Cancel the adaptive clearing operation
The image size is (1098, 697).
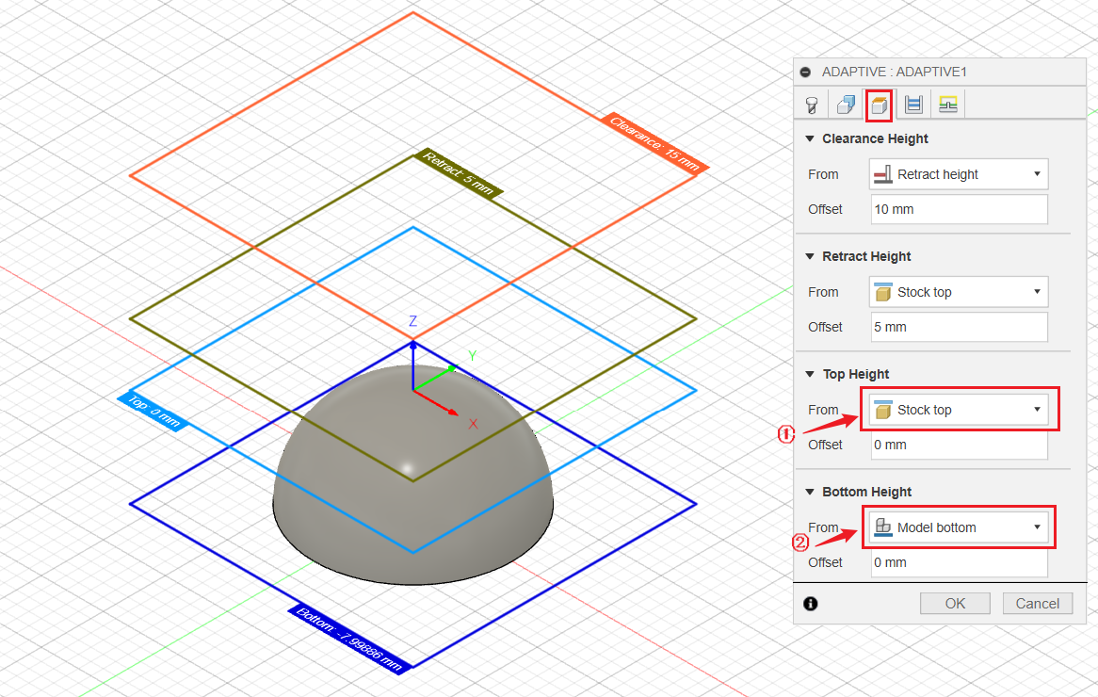1037,603
